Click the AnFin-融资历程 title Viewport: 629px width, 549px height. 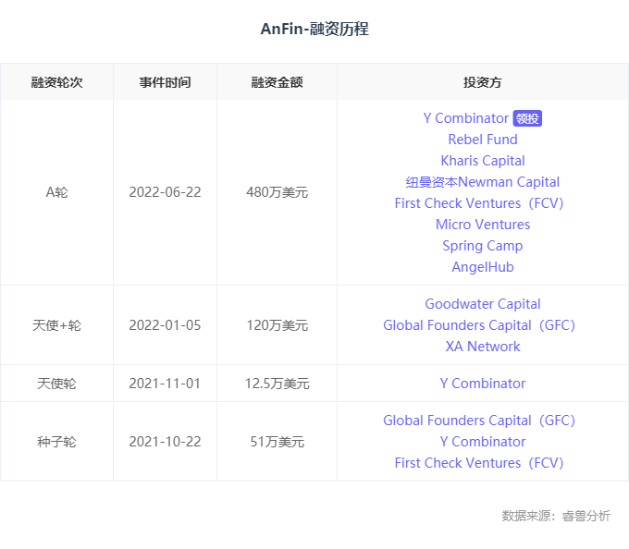coord(314,29)
